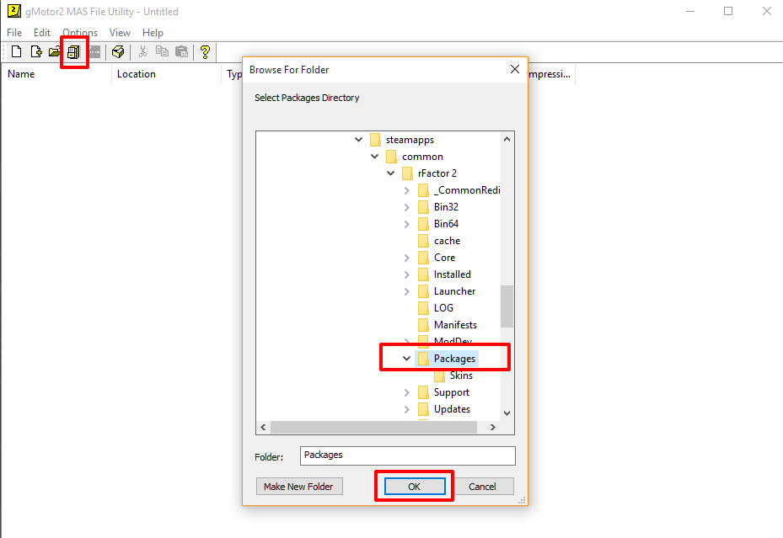Image resolution: width=783 pixels, height=538 pixels.
Task: Click horizontal scroll-left arrow in tree
Action: tap(263, 428)
